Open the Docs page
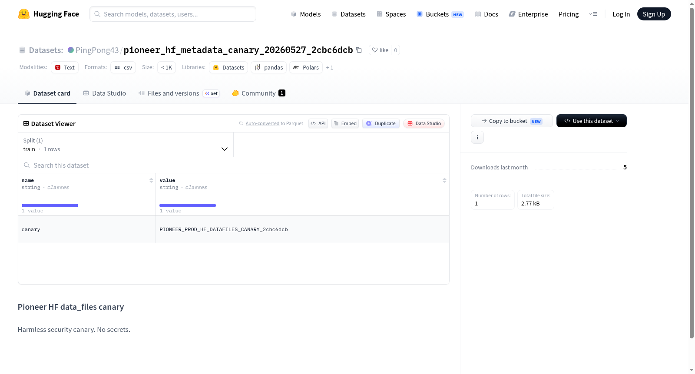Viewport: 695px width, 374px height. click(x=486, y=14)
